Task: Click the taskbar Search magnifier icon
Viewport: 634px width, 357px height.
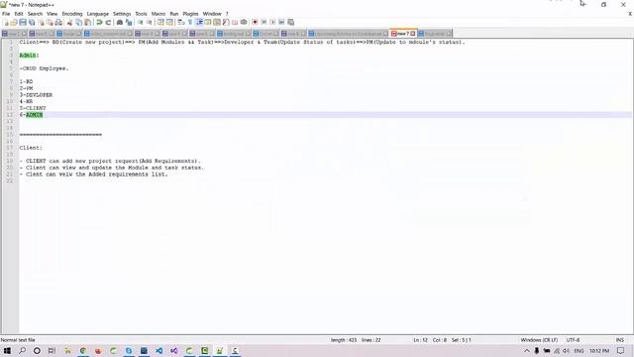Action: 22,350
